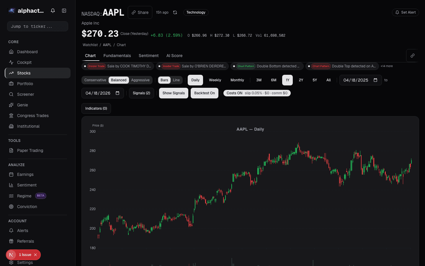Open Indicators (0) dropdown
Screen dimensions: 425x266
96,108
